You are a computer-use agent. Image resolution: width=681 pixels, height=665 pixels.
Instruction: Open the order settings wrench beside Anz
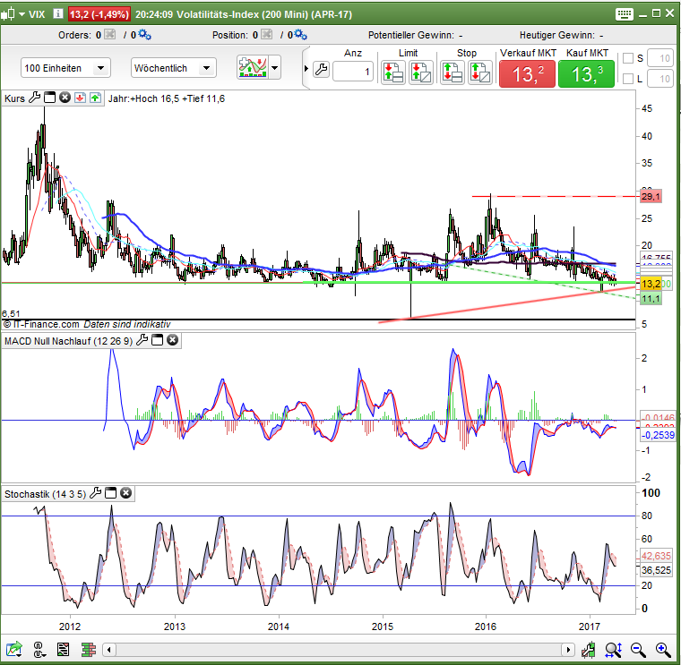(x=321, y=69)
